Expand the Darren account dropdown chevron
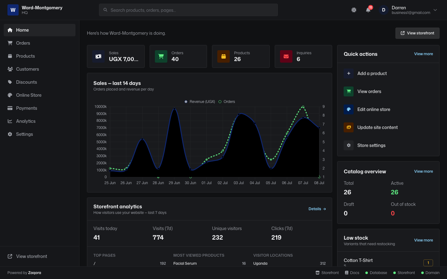Screen dimensions: 447x279 pos(435,10)
